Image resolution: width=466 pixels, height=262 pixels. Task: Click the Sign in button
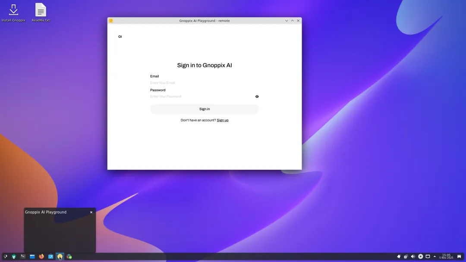(205, 109)
